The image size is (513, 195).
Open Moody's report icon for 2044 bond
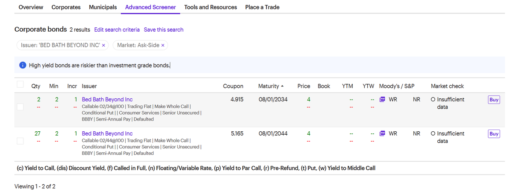[x=383, y=133]
